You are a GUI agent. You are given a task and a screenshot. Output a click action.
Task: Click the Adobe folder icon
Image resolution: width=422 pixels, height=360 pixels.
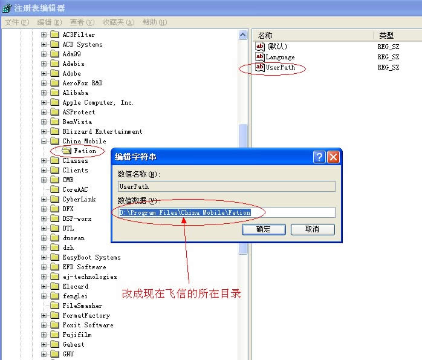point(55,73)
